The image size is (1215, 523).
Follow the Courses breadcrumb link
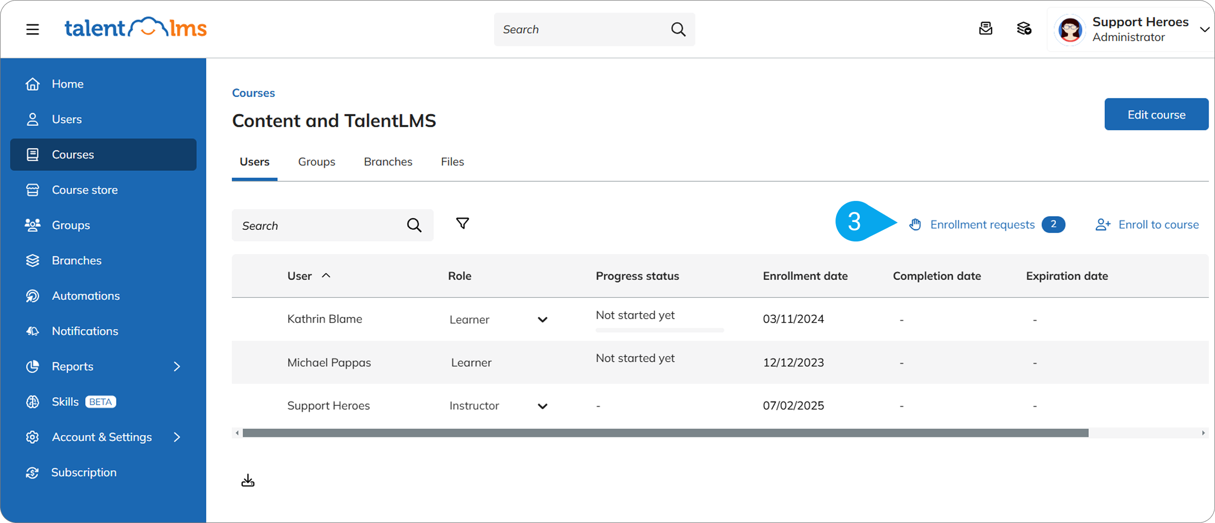pos(253,93)
